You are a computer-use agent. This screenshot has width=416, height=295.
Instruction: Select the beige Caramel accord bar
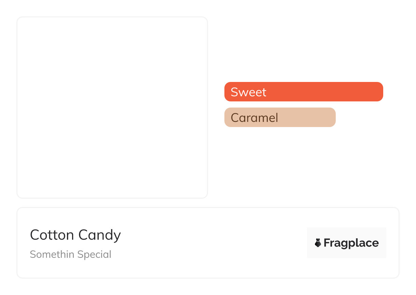click(280, 117)
